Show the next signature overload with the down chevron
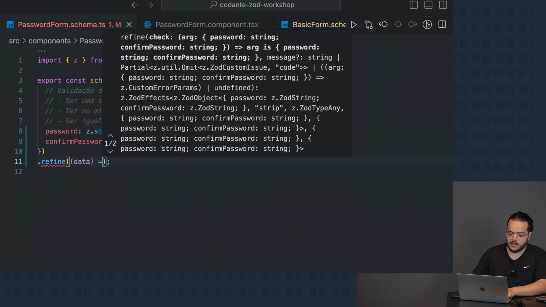546x307 pixels. click(x=110, y=152)
